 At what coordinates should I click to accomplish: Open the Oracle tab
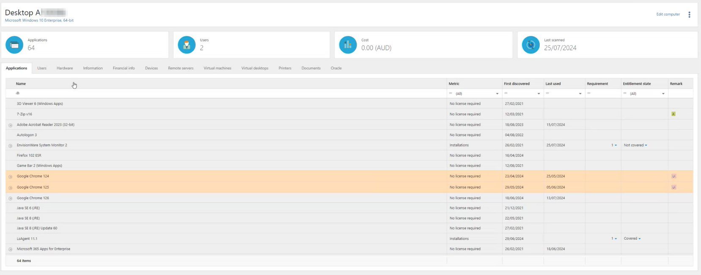pyautogui.click(x=336, y=68)
